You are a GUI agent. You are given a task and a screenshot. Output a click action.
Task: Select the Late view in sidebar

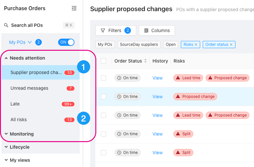[x=40, y=104]
